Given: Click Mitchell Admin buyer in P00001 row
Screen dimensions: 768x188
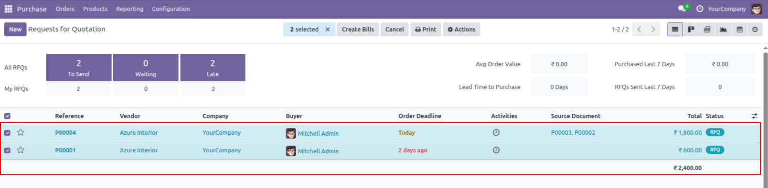Looking at the screenshot, I should pyautogui.click(x=318, y=151).
